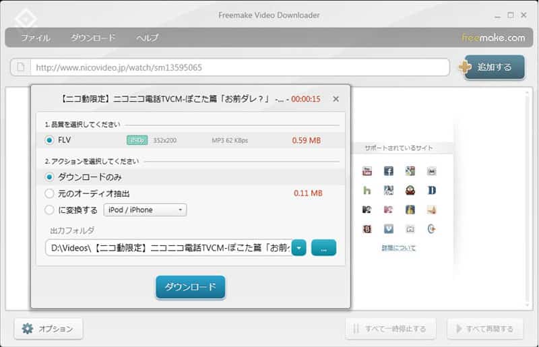This screenshot has height=347, width=539.
Task: Click the blue and yellow site icon
Action: click(410, 210)
